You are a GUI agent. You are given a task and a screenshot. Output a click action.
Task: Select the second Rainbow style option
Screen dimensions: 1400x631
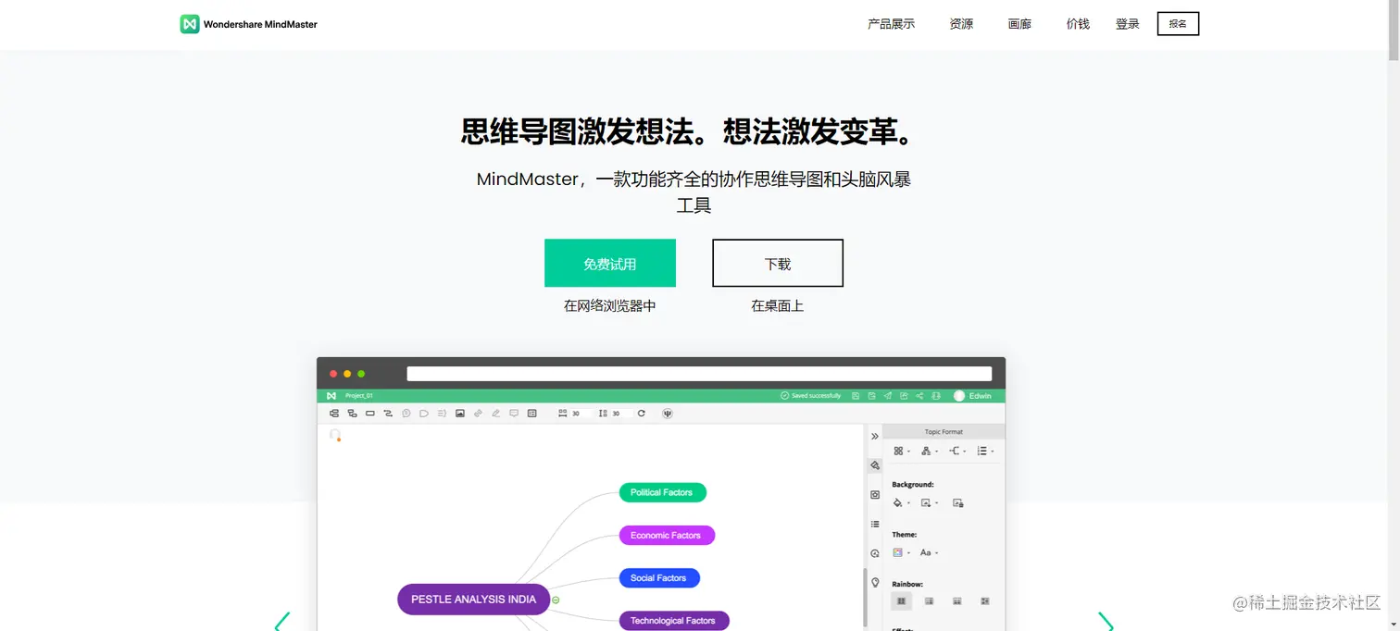[x=929, y=601]
